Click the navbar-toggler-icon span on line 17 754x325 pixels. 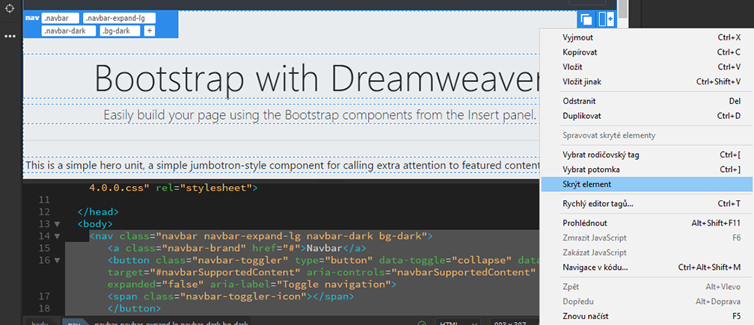[x=231, y=297]
